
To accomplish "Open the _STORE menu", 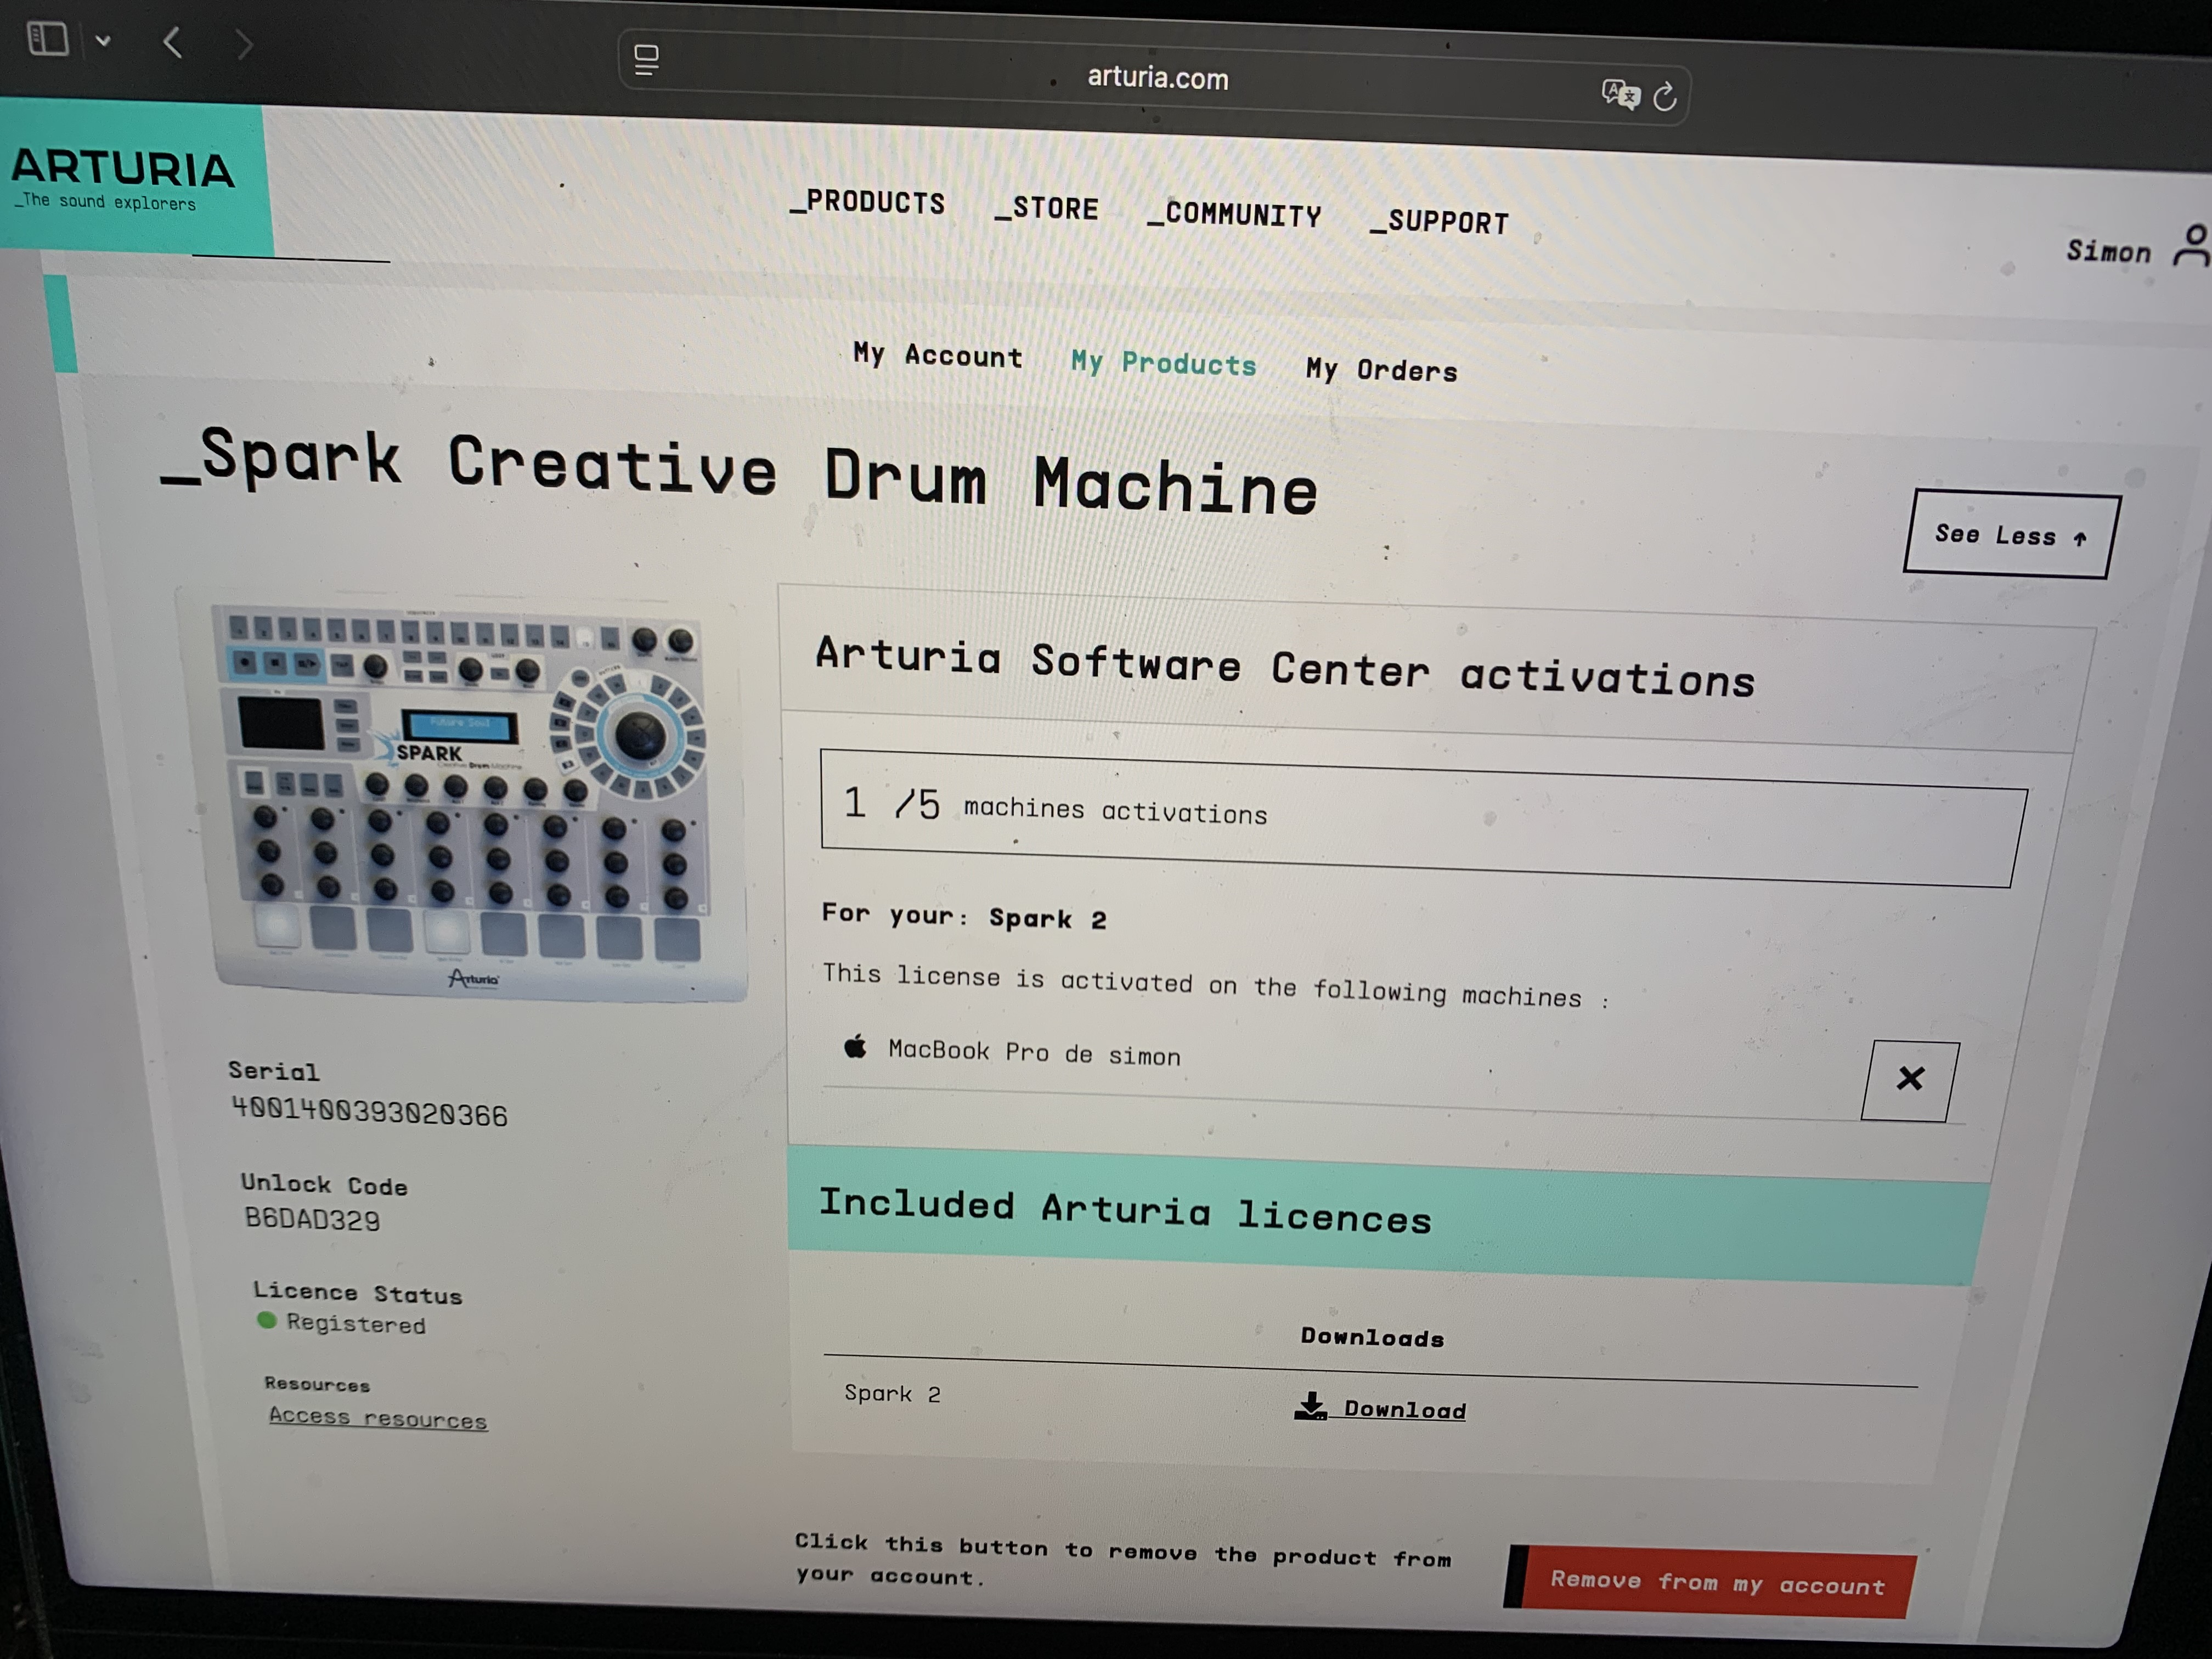I will coord(1046,208).
